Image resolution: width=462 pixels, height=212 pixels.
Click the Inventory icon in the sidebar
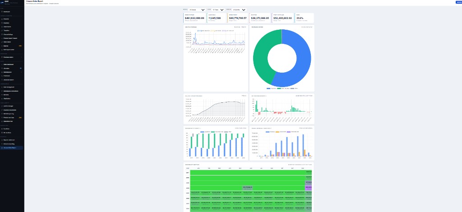pyautogui.click(x=2, y=23)
